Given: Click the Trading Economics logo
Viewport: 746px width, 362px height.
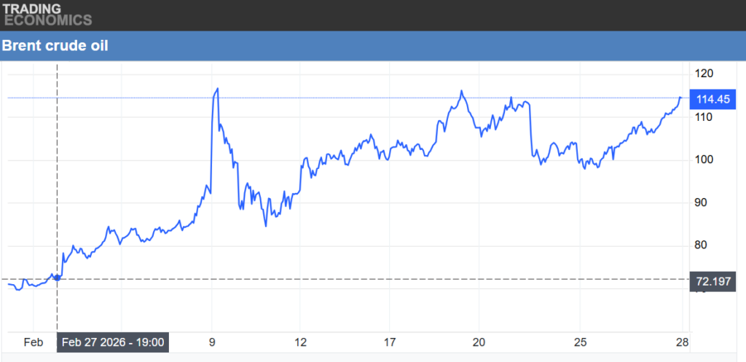Looking at the screenshot, I should pos(47,15).
